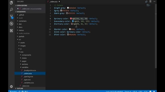Click the $primary-color red swatch
This screenshot has width=165, height=92.
(x=71, y=18)
